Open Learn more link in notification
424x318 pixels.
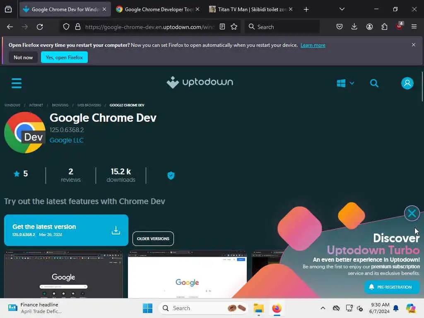coord(313,45)
